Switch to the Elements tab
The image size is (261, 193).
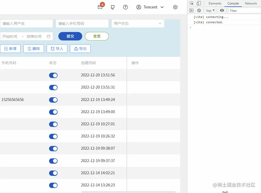215,3
